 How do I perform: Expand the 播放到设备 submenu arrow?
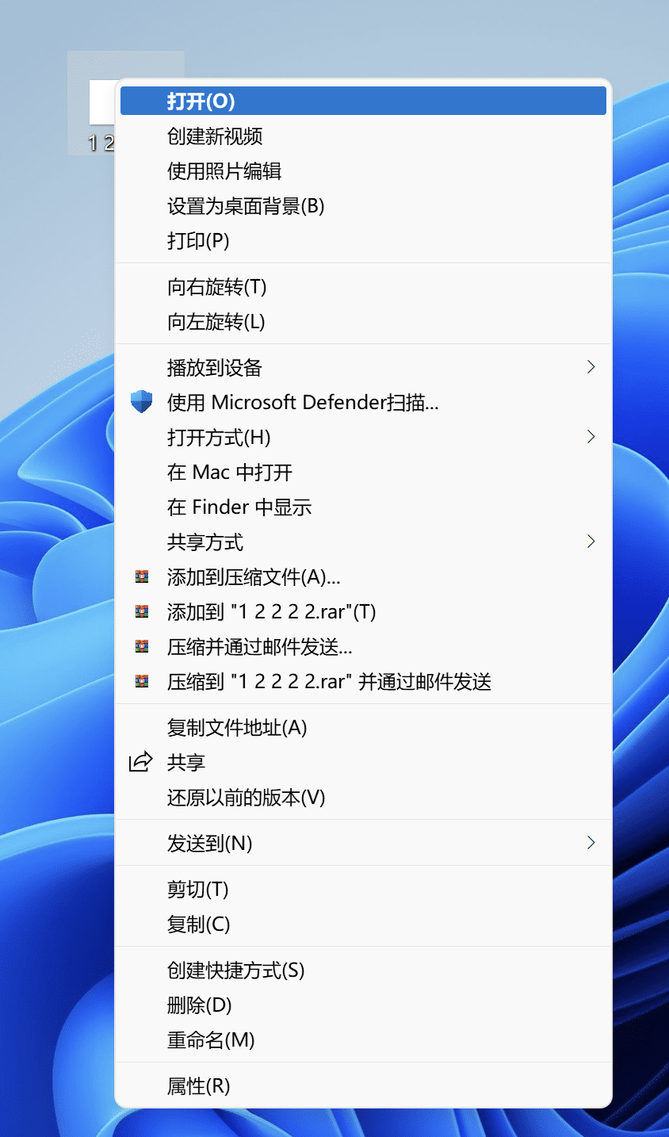(591, 367)
